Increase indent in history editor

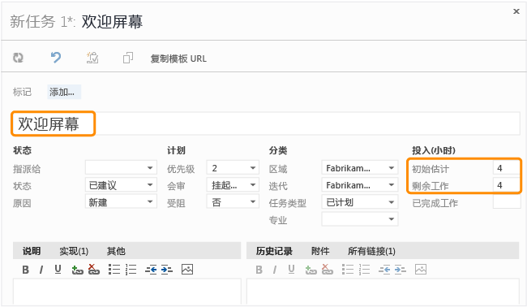[401, 270]
